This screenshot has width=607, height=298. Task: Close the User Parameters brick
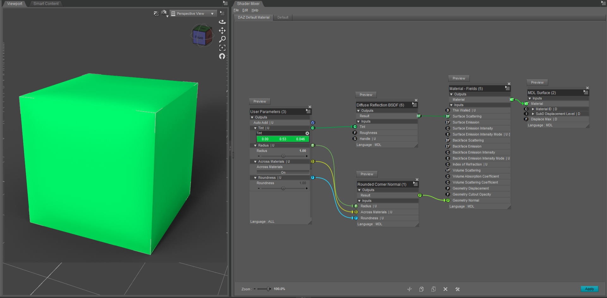tap(310, 107)
